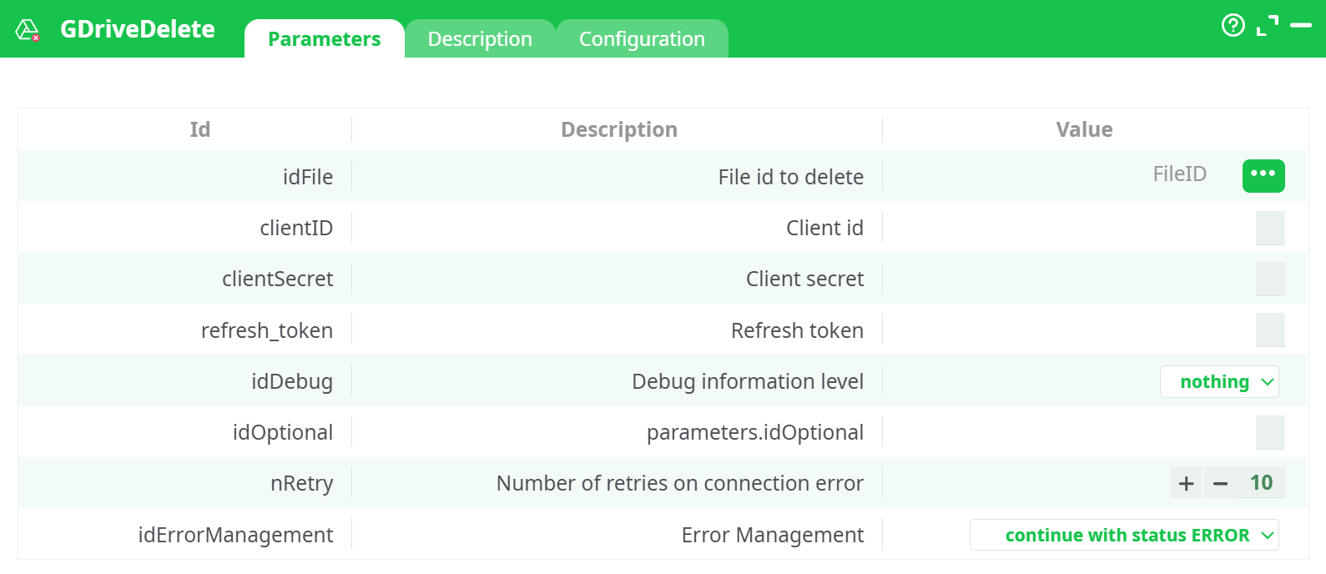
Task: Select the clientID row label
Action: click(x=296, y=228)
